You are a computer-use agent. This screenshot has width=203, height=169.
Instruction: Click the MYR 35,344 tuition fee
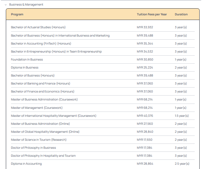(x=145, y=44)
